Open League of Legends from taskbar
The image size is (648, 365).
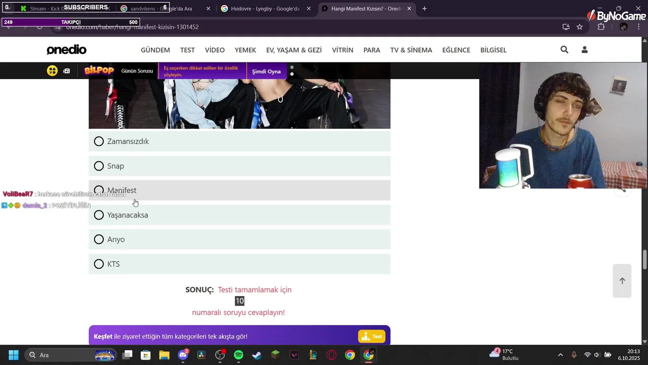(313, 355)
